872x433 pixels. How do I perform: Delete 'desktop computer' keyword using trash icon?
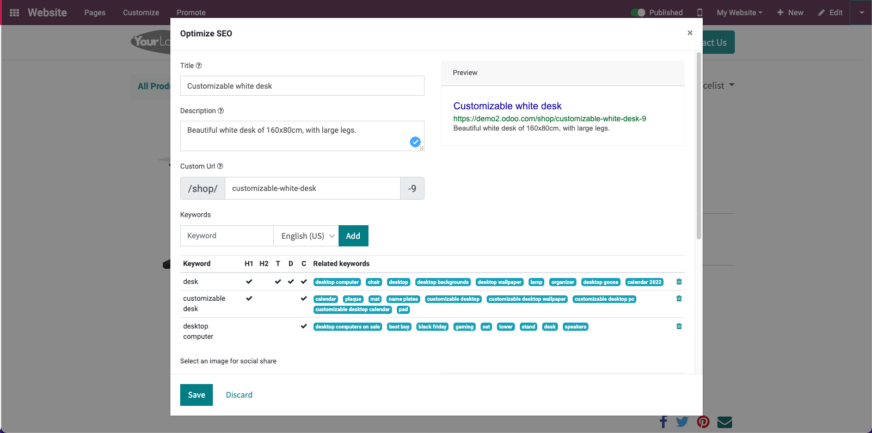(x=679, y=326)
